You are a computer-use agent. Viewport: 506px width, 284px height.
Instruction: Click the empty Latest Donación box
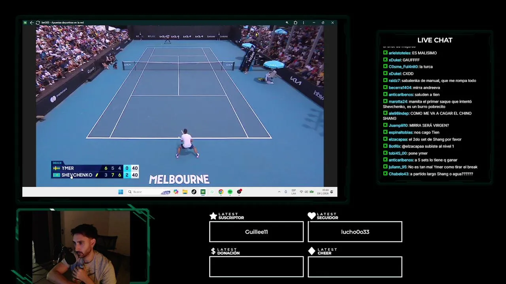(257, 267)
